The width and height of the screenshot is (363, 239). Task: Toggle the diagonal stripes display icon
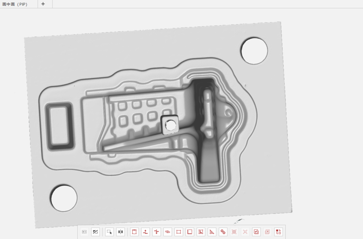click(x=95, y=232)
